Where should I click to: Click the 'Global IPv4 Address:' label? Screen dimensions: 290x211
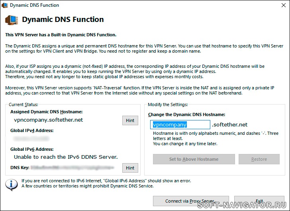tap(32, 130)
